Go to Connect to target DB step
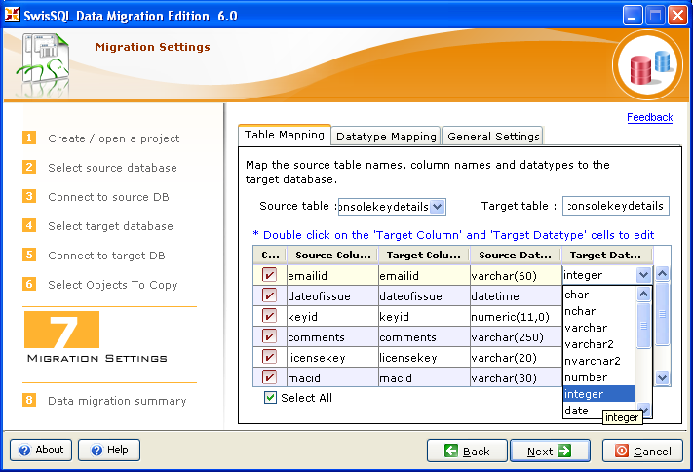 coord(106,256)
